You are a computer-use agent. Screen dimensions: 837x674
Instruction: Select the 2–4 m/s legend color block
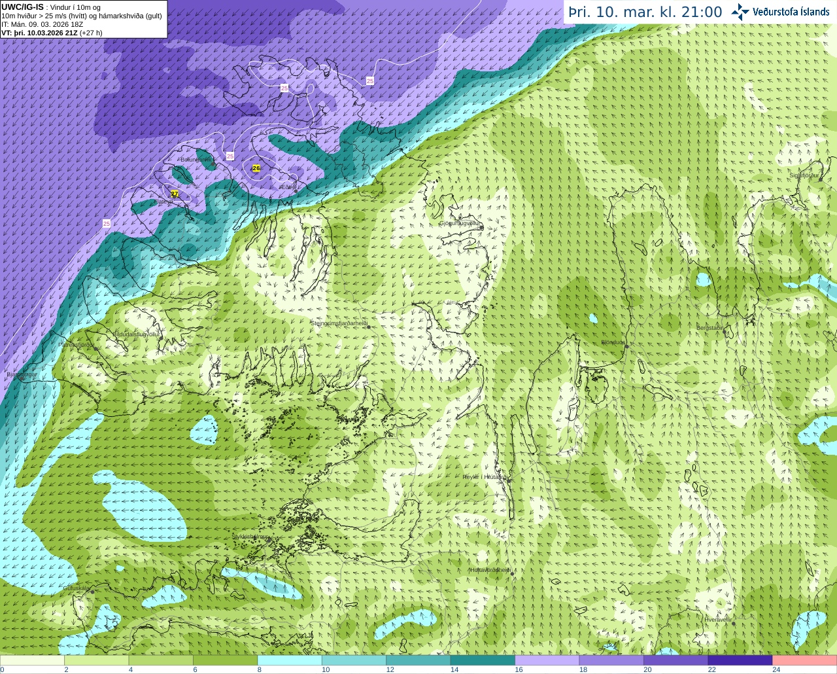tap(96, 660)
